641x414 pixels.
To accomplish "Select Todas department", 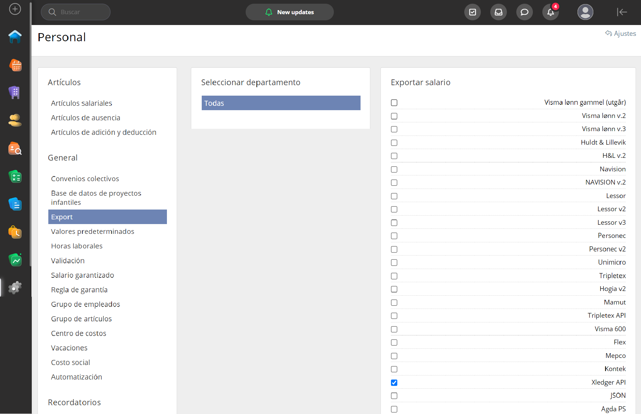I will [281, 103].
